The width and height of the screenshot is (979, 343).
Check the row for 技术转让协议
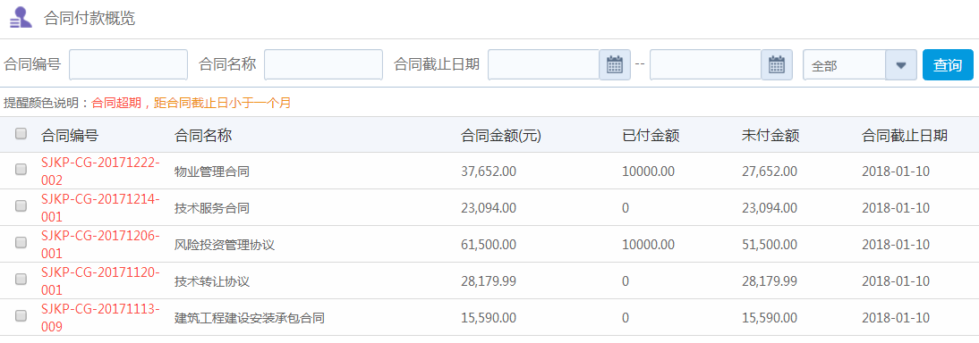[21, 280]
